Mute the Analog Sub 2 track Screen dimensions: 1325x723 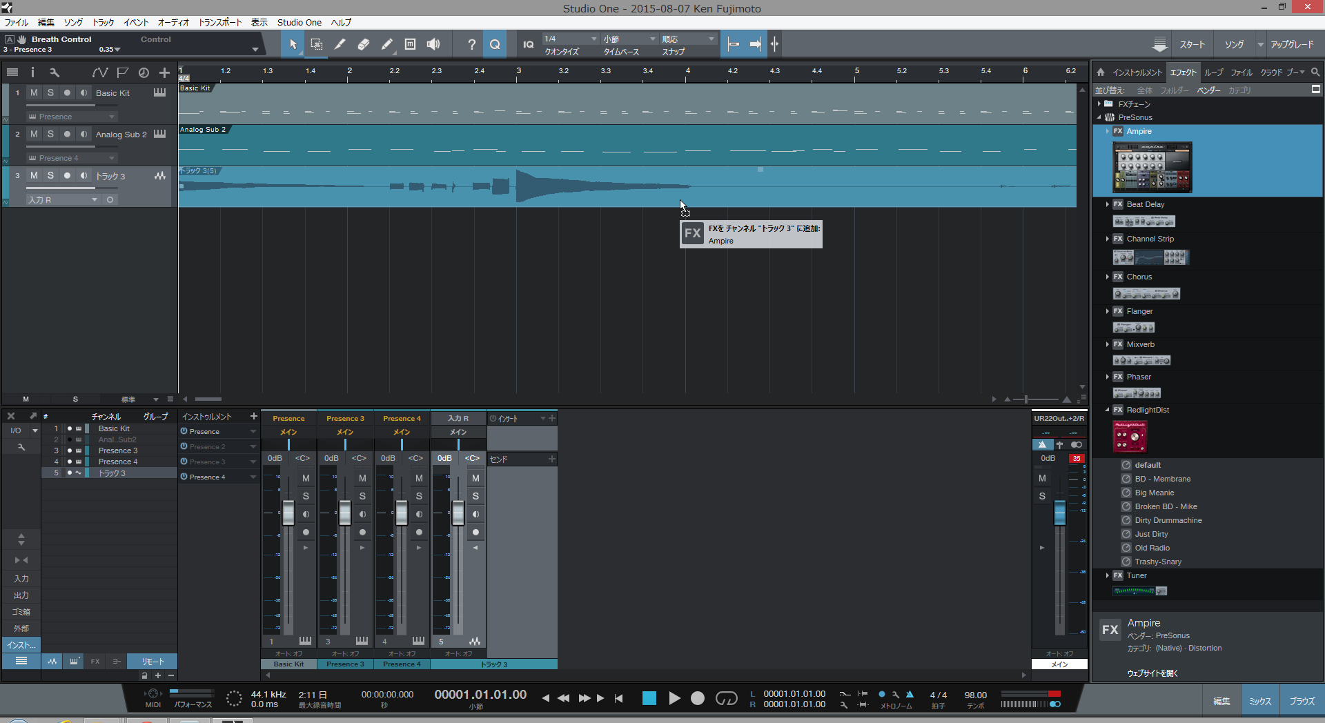[x=34, y=134]
